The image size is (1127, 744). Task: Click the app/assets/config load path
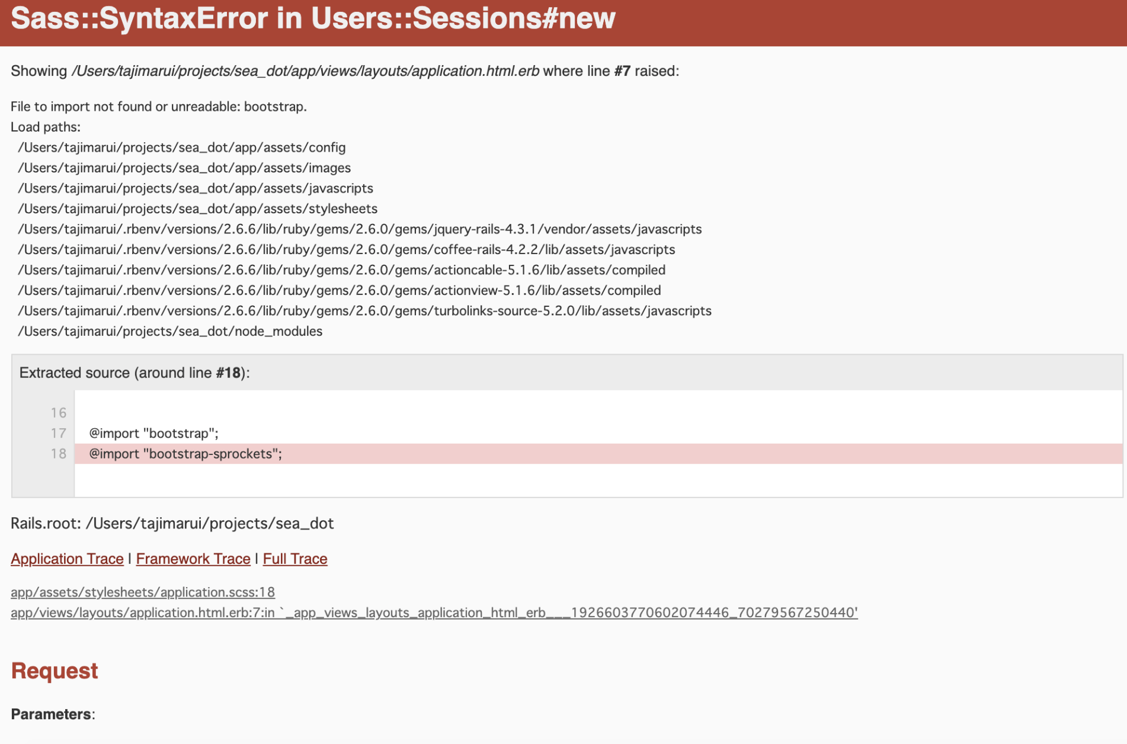182,147
